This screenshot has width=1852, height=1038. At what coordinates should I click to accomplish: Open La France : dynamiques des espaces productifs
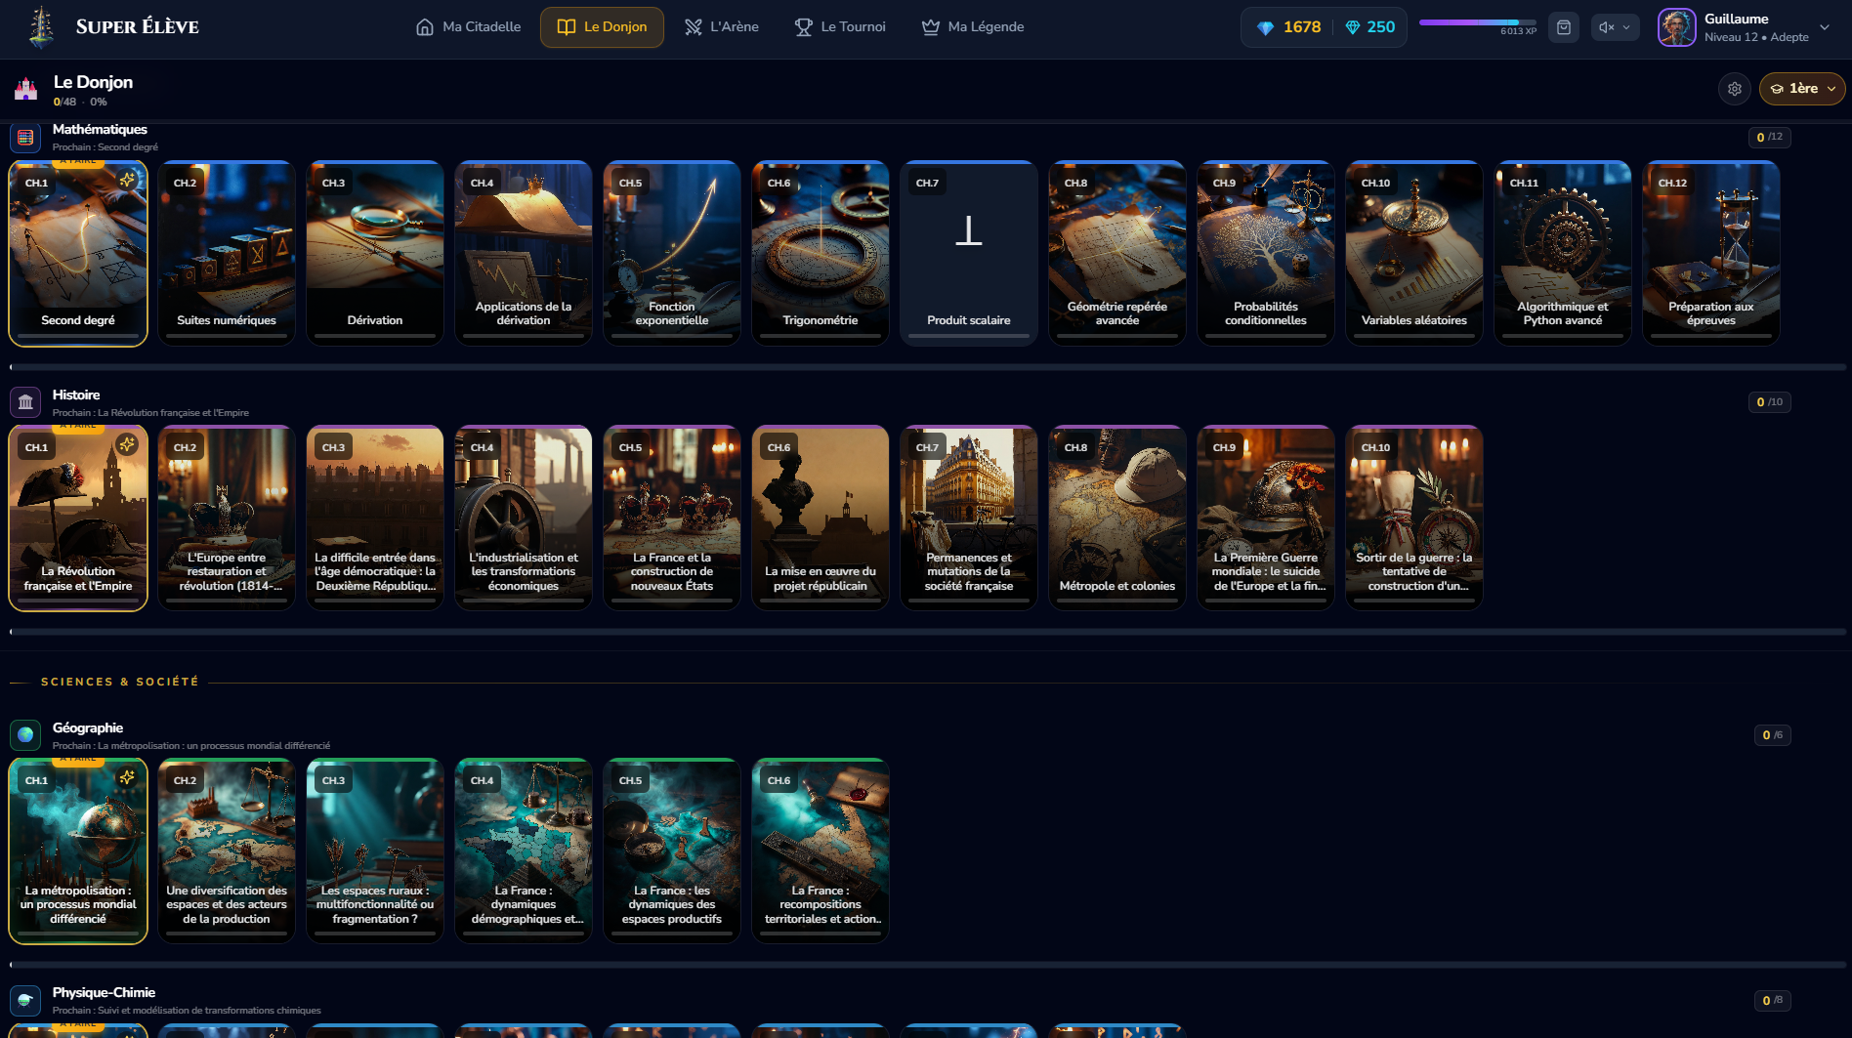pos(672,851)
